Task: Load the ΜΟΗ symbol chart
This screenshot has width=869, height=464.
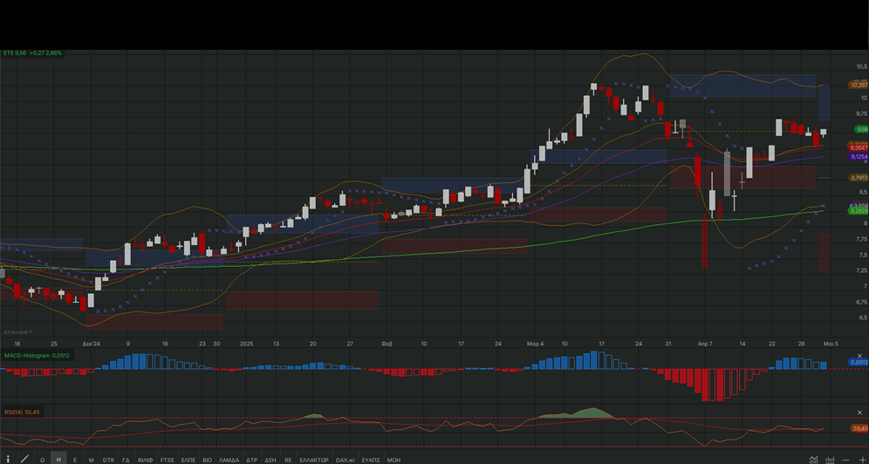Action: click(393, 460)
